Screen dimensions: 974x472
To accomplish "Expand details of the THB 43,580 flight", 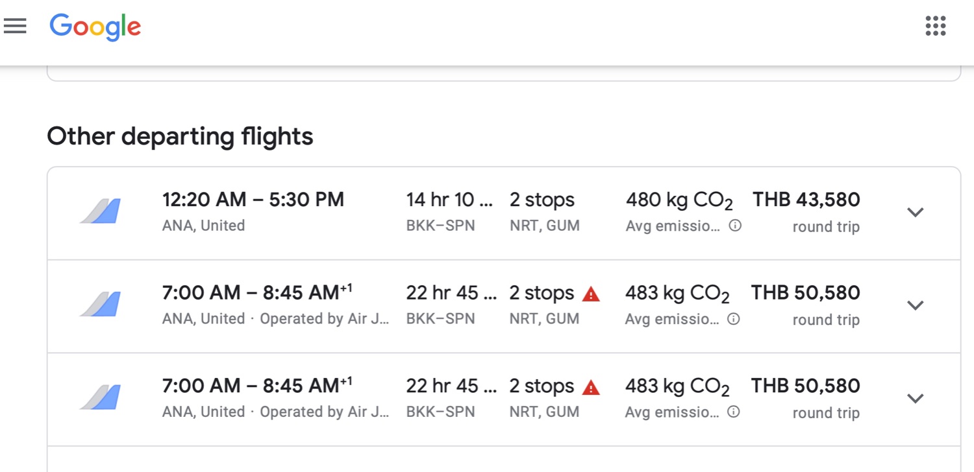I will (x=916, y=212).
